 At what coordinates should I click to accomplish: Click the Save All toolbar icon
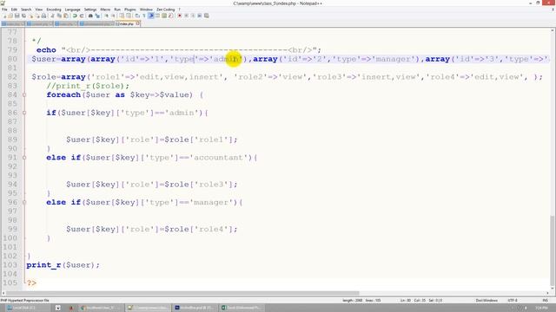point(23,16)
